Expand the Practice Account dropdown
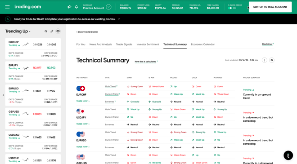Screen dimensions: 297x164 click(108, 7)
